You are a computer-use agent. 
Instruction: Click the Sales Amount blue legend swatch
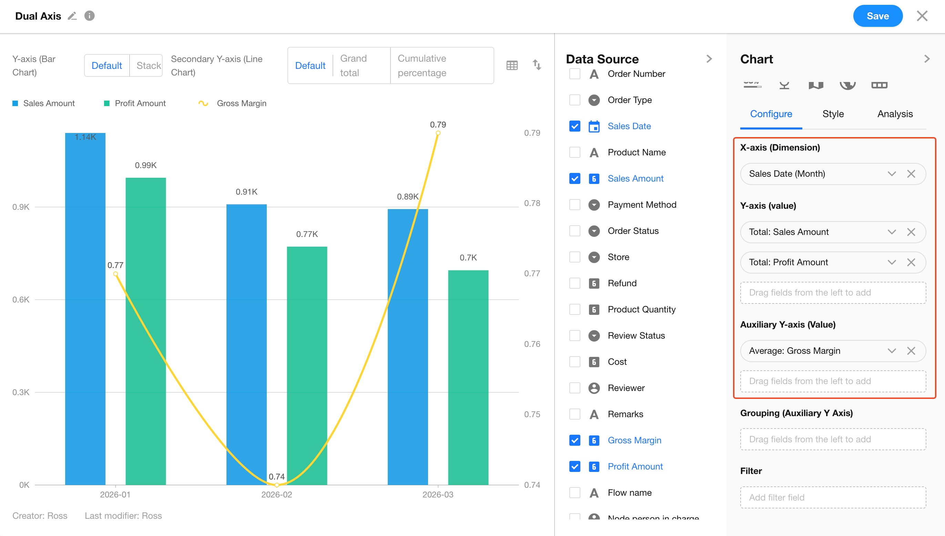pyautogui.click(x=16, y=103)
